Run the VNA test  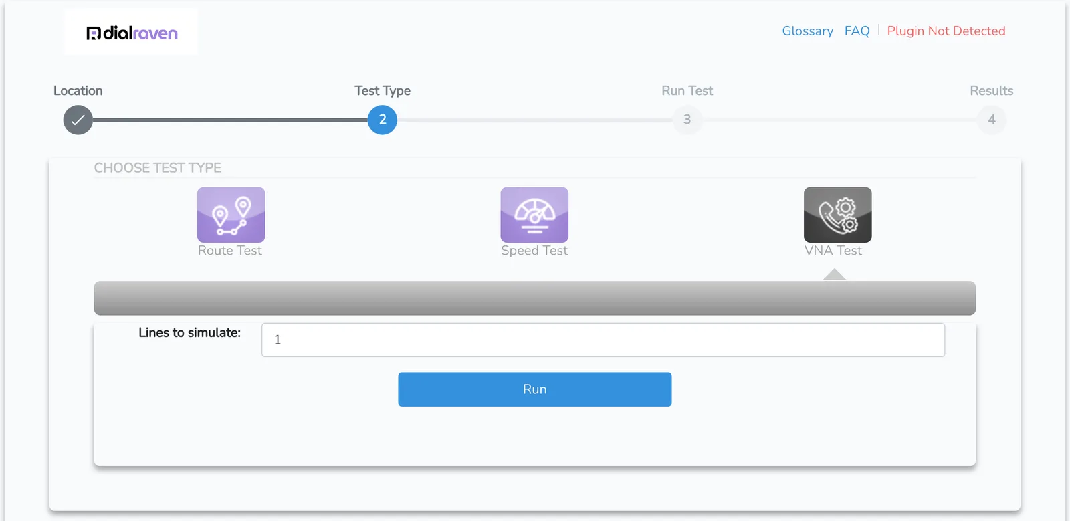coord(535,389)
